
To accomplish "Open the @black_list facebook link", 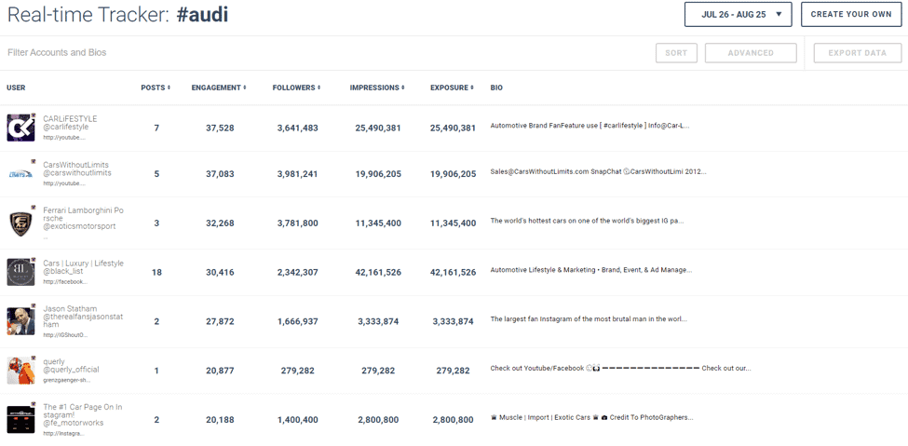I will tap(64, 281).
